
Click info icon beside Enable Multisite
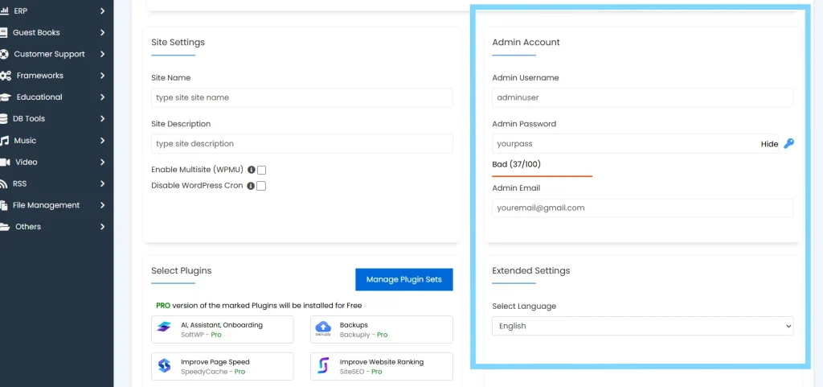[x=251, y=170]
